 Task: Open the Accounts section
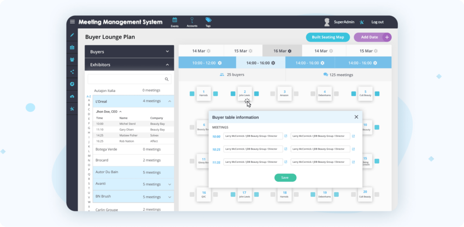pyautogui.click(x=192, y=22)
